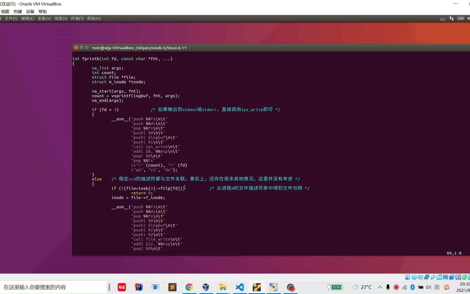This screenshot has width=470, height=294.
Task: Click VirtualBox optical disc status icon
Action: coord(414,277)
